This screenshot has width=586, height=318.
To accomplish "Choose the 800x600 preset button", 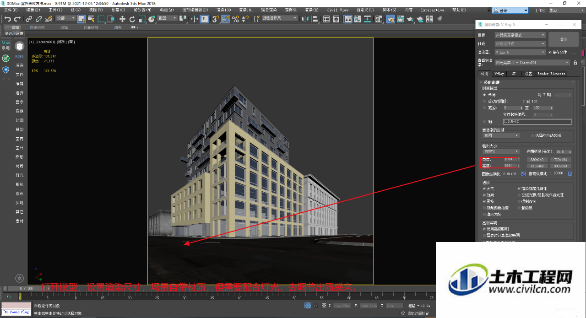I will coord(561,166).
